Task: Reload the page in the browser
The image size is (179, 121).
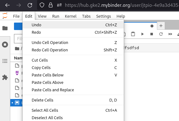Action: [30, 5]
